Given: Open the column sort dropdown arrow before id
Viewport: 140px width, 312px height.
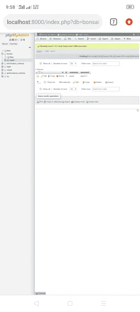Looking at the screenshot, I should (63, 73).
